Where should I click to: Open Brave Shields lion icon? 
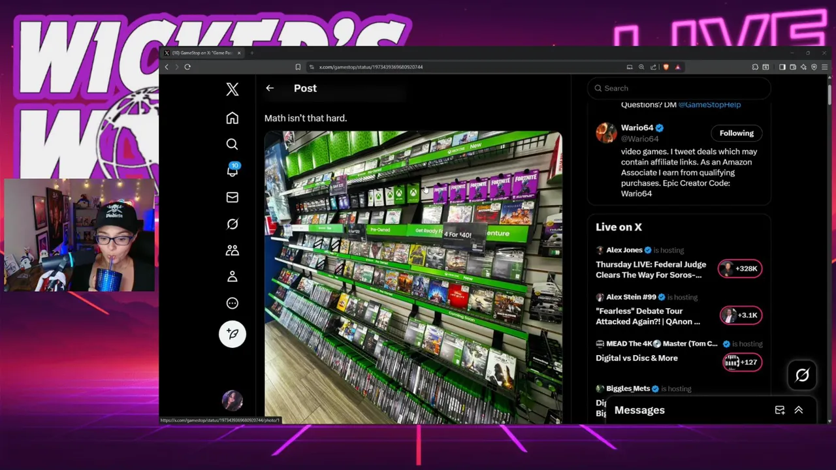(x=666, y=67)
